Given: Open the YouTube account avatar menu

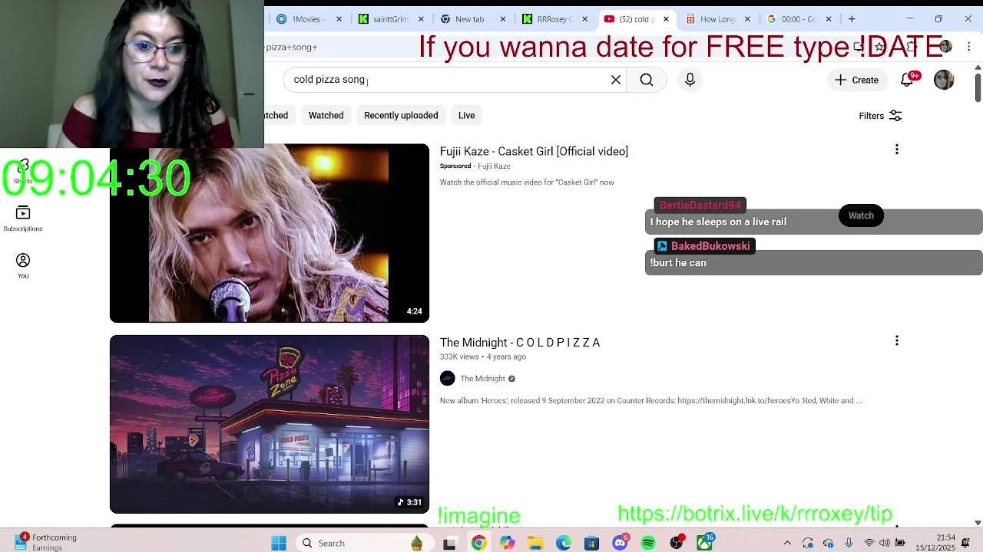Looking at the screenshot, I should click(x=944, y=80).
